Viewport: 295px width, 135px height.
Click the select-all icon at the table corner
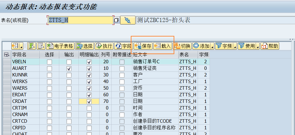(x=7, y=55)
